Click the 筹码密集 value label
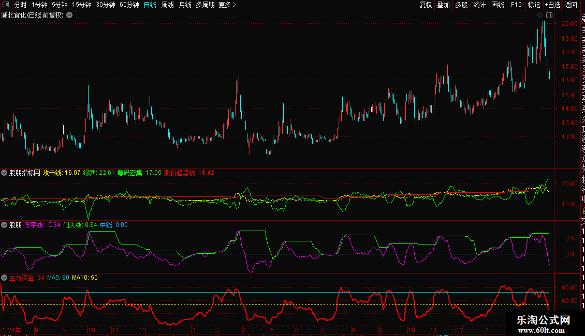Screen dimensions: 585x336 click(x=139, y=173)
